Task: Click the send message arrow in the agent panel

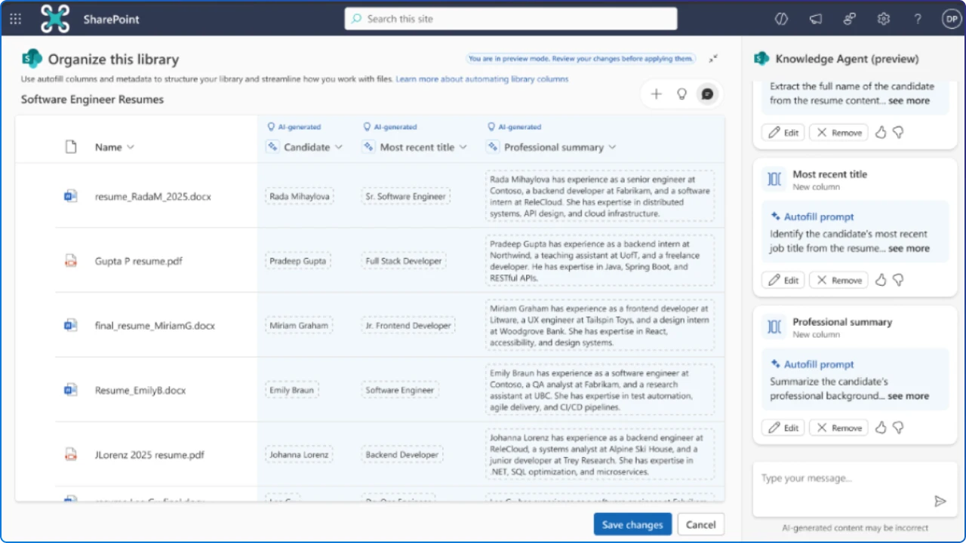Action: click(x=940, y=501)
